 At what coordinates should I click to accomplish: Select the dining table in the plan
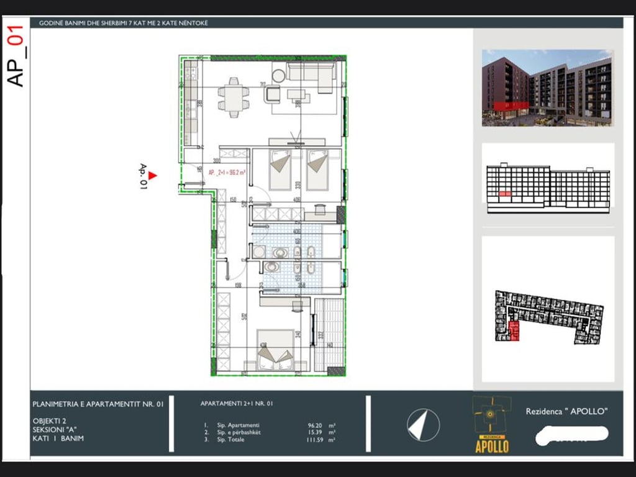click(234, 98)
